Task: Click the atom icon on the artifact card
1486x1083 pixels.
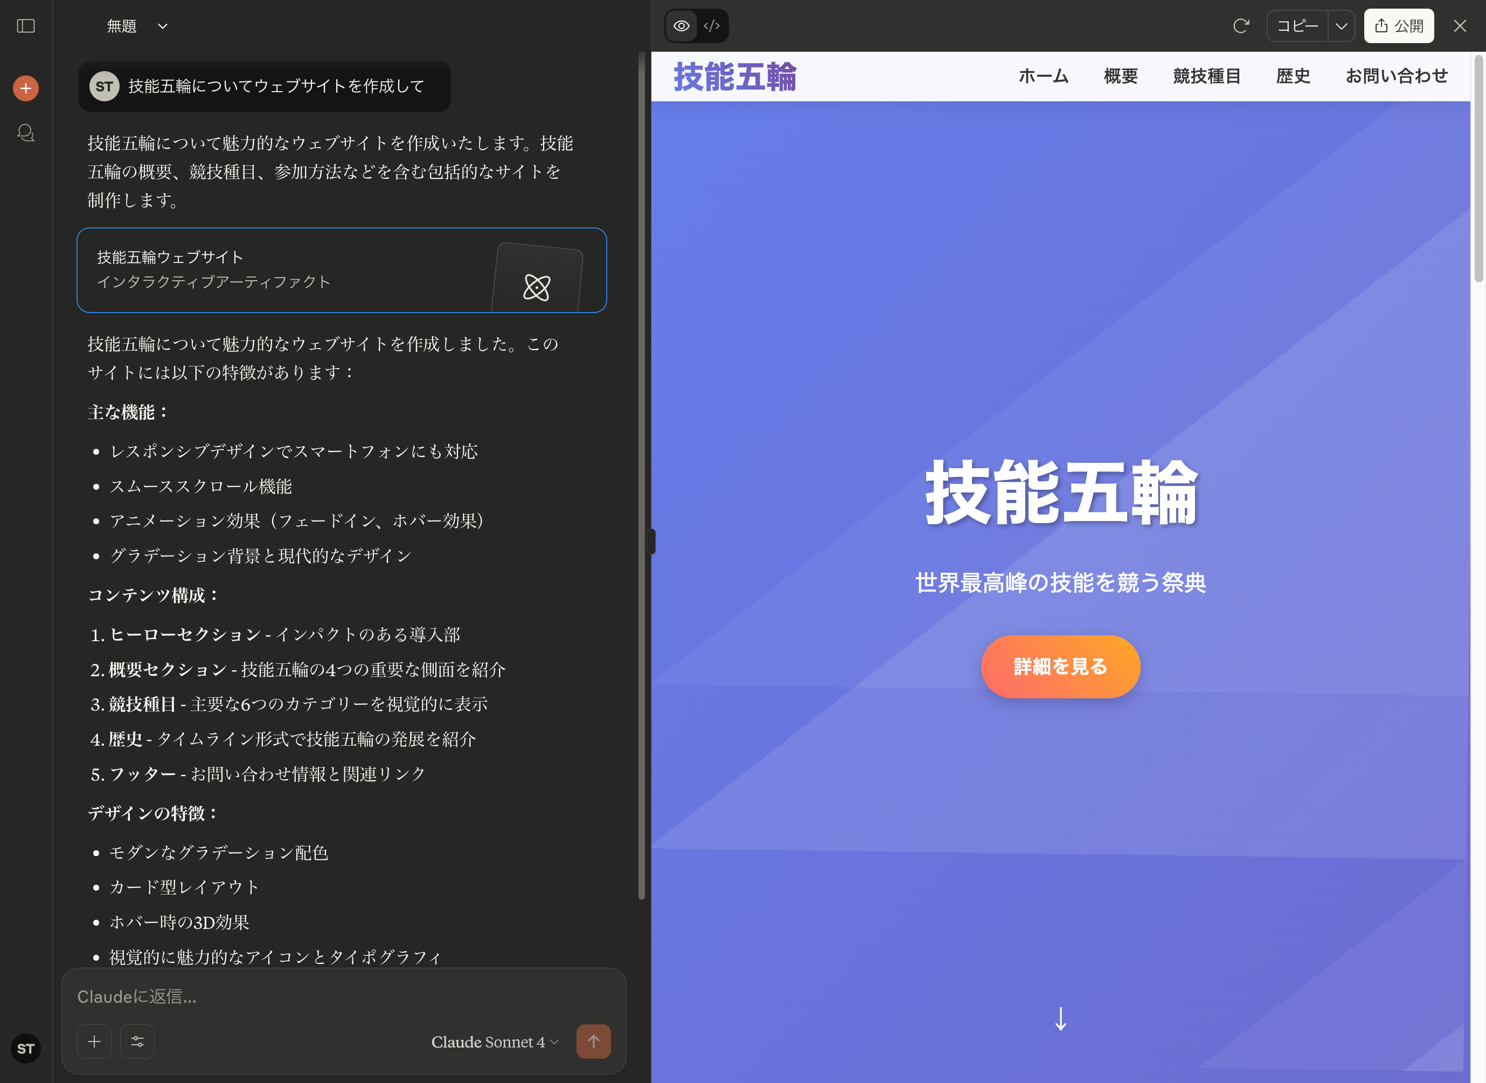Action: coord(537,287)
